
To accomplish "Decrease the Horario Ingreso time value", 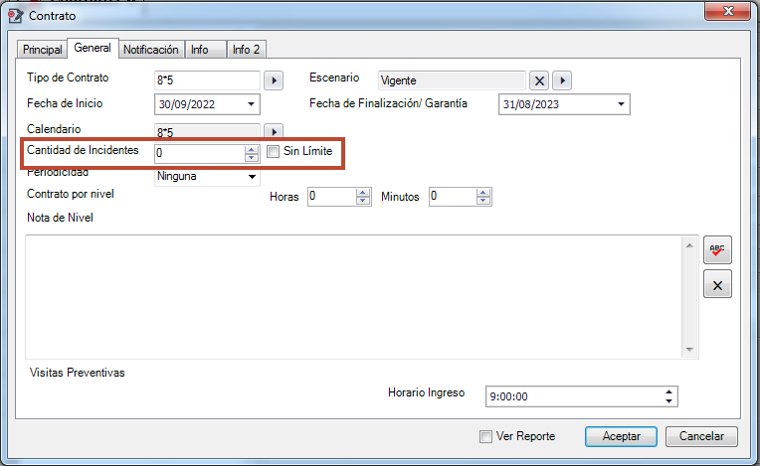I will 668,400.
